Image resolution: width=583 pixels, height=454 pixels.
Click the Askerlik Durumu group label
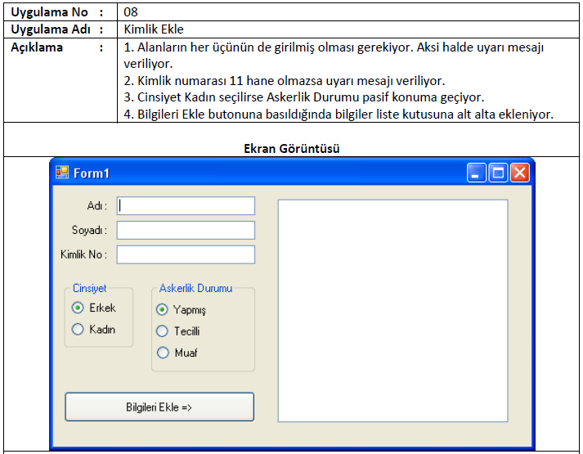point(196,288)
